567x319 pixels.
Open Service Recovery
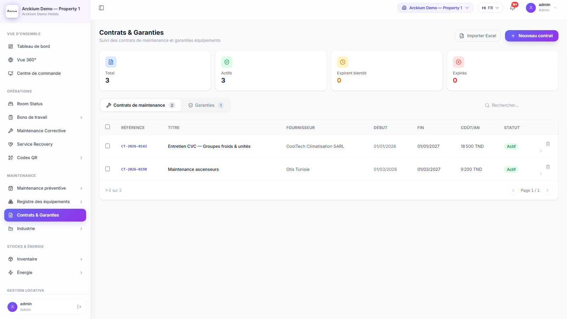point(45,144)
